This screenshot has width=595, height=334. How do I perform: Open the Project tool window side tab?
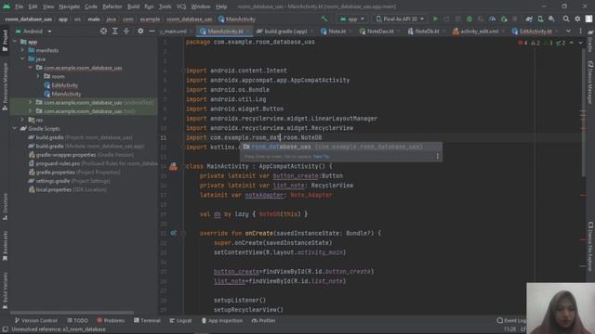(5, 40)
